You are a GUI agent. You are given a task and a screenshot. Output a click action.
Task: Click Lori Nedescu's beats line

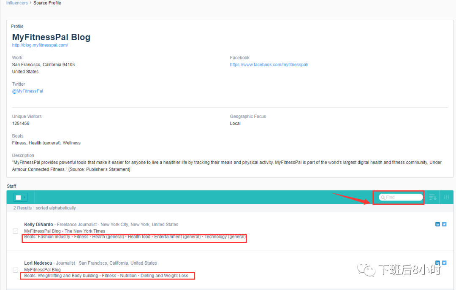(x=106, y=276)
